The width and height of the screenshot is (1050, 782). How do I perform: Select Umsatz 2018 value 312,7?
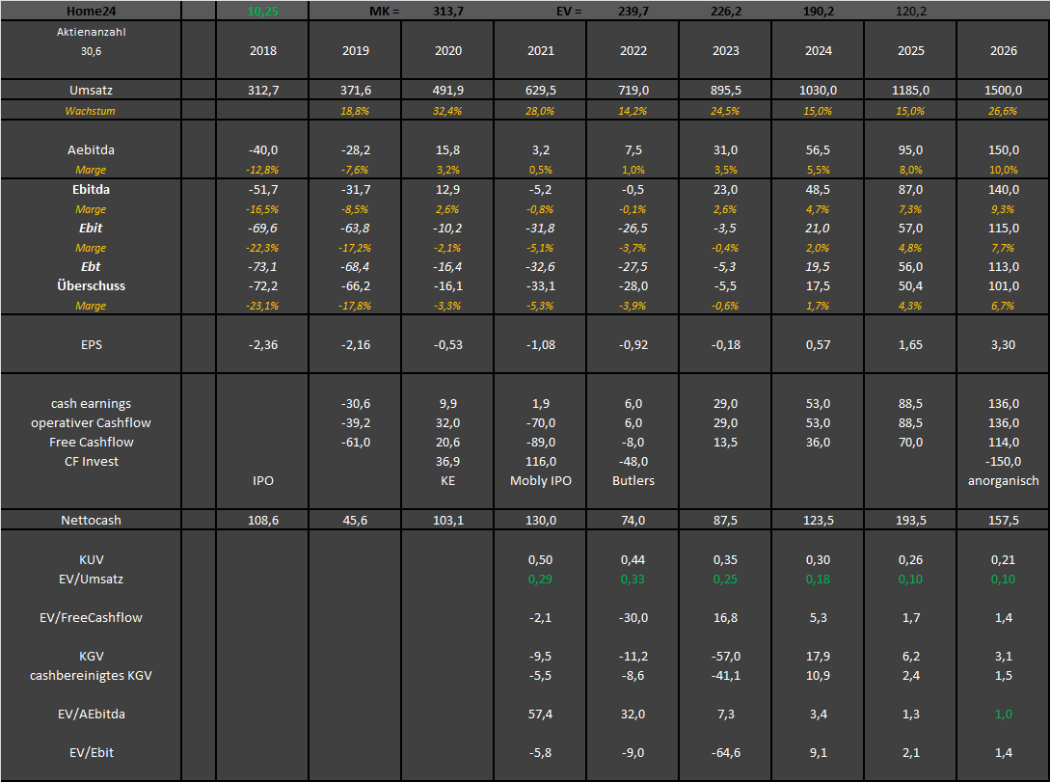pyautogui.click(x=262, y=91)
